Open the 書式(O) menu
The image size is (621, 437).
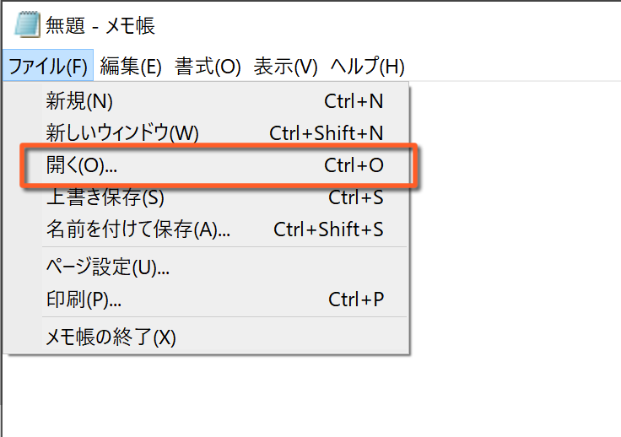click(x=208, y=66)
